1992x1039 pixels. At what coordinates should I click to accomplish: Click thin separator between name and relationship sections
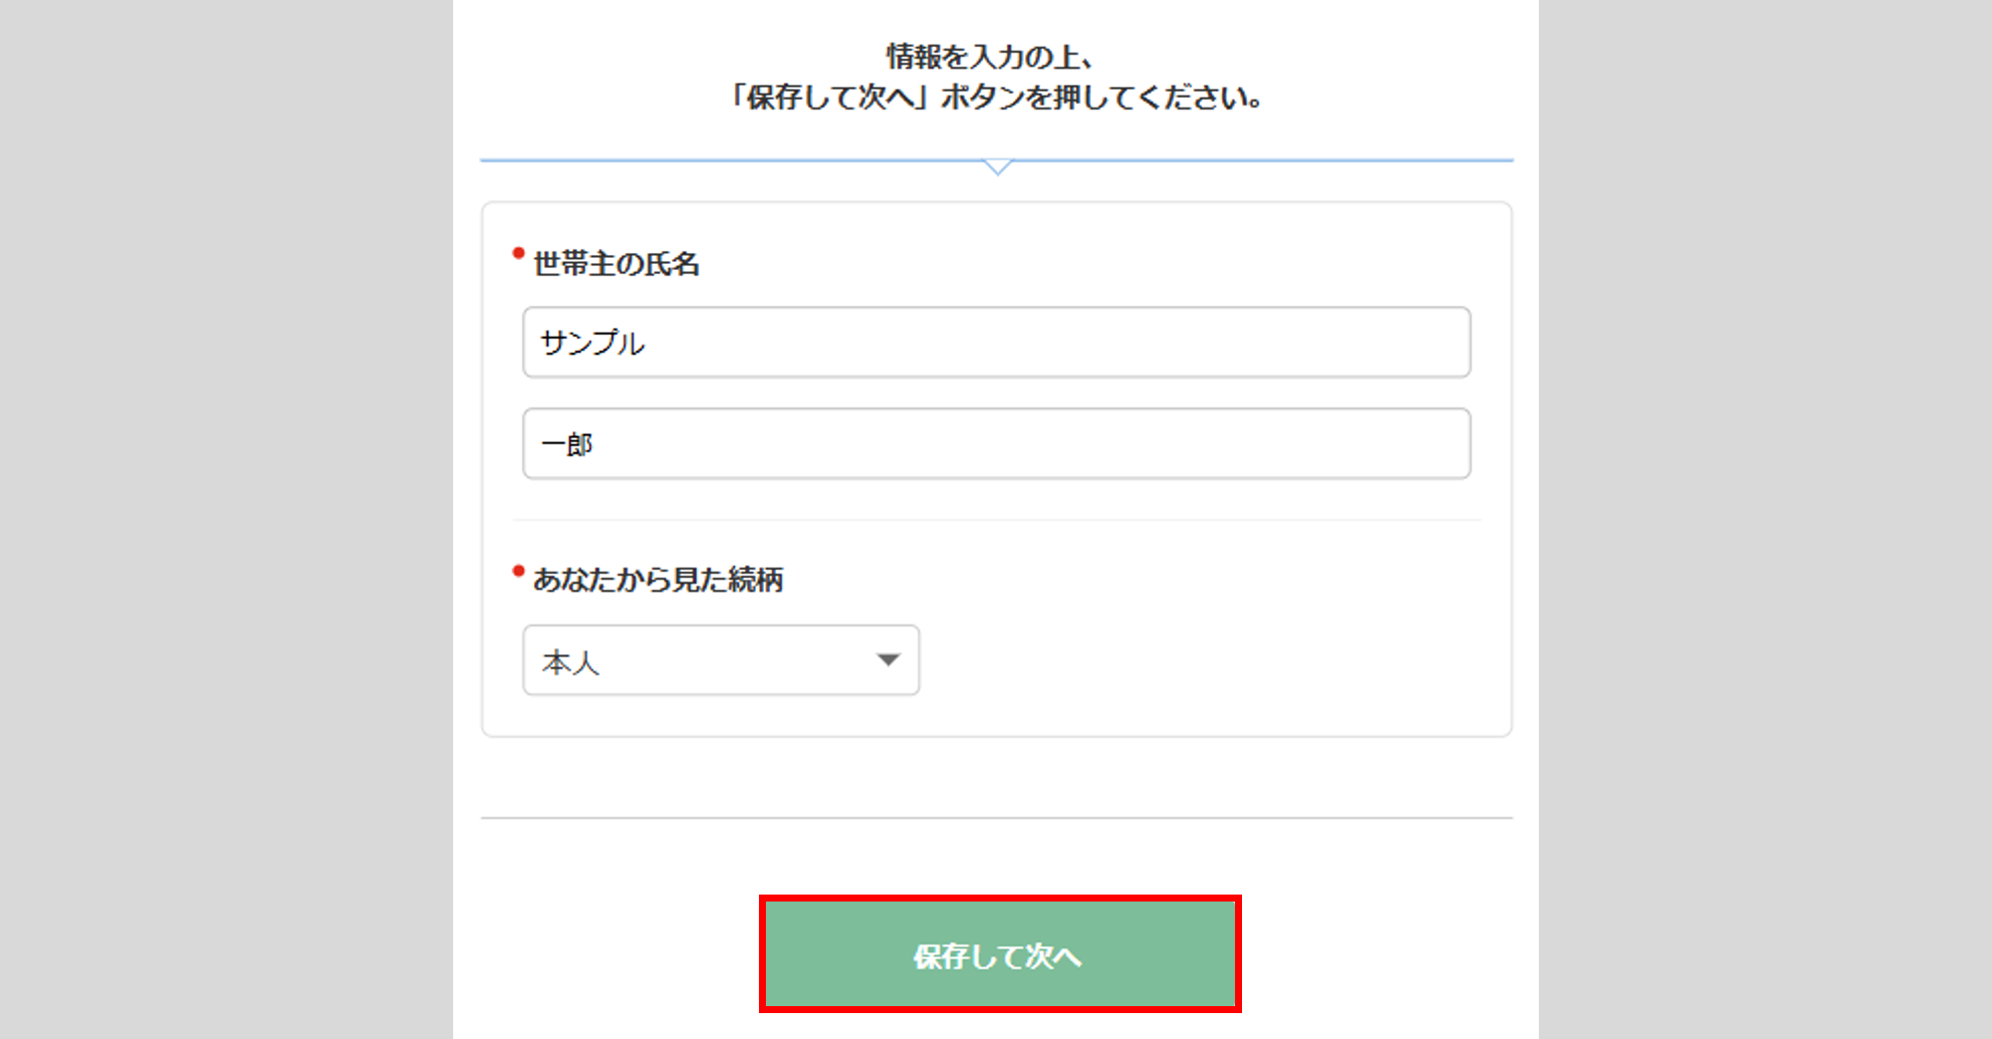point(996,520)
